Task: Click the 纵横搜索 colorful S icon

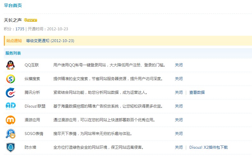Action: [x=11, y=79]
